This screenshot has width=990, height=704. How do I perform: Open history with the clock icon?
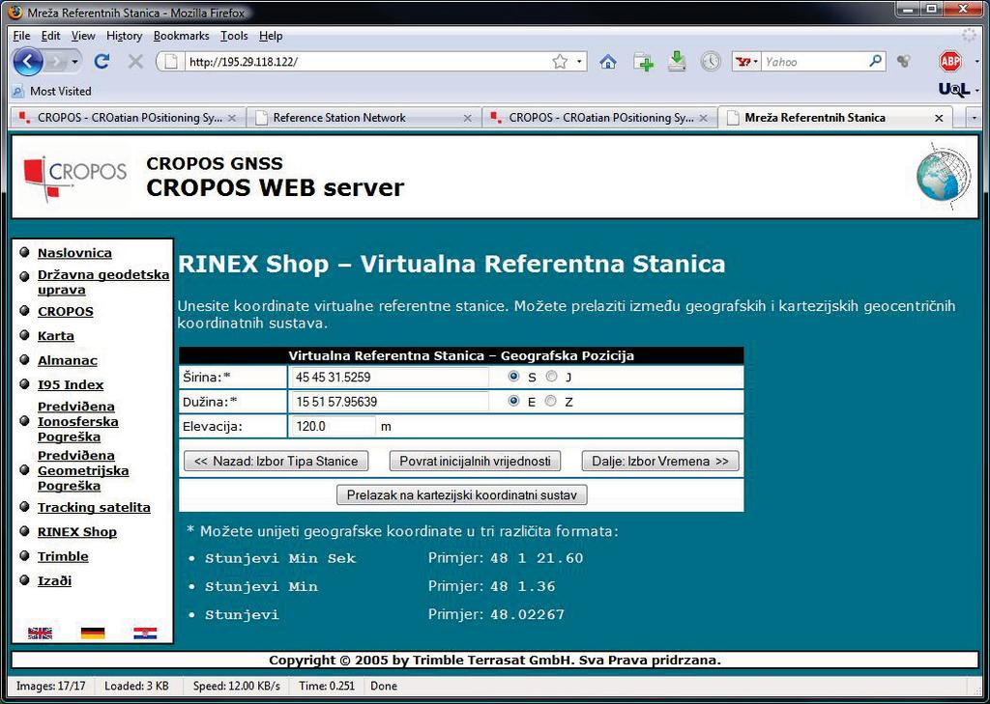711,61
